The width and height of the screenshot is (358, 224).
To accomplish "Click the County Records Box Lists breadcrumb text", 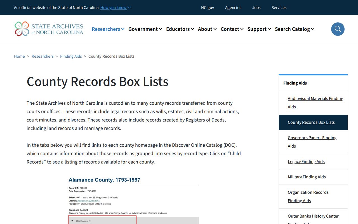I will (111, 56).
